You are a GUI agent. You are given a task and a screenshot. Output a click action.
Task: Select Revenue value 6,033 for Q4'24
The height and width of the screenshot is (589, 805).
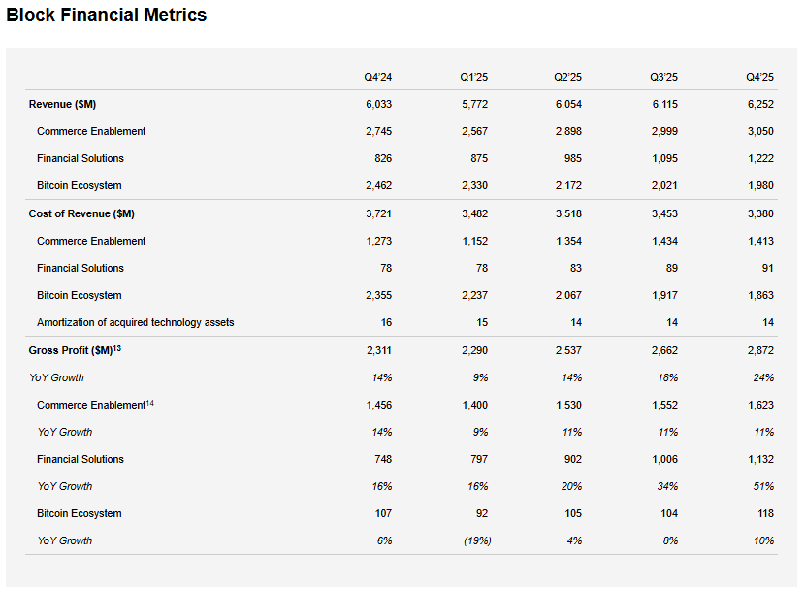pos(379,104)
